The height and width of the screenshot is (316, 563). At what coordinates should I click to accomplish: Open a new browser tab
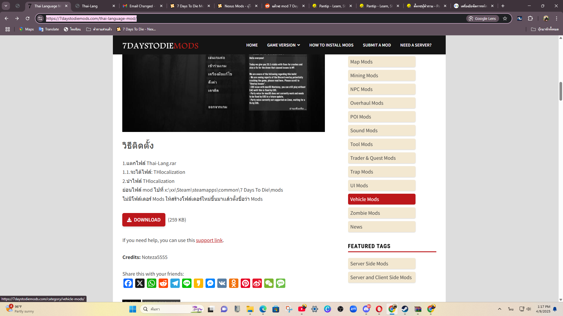pyautogui.click(x=503, y=6)
